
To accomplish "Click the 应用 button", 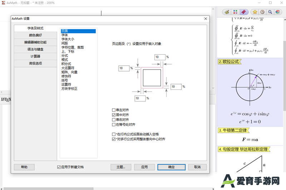I will [144, 167].
